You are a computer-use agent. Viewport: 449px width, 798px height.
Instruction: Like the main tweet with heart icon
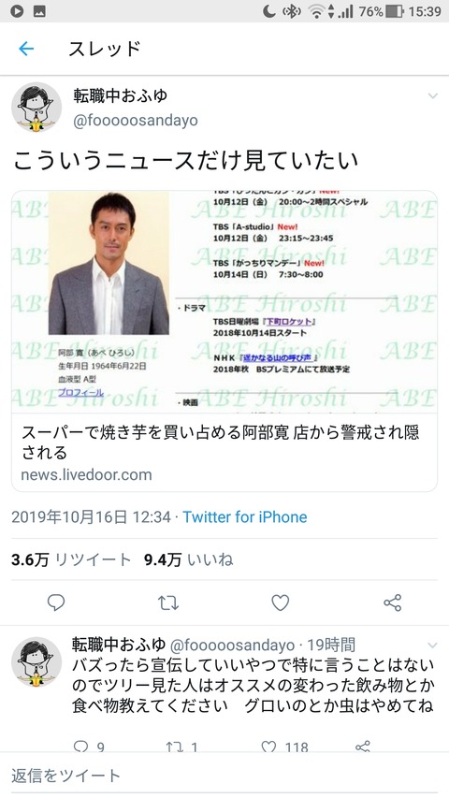[x=280, y=602]
